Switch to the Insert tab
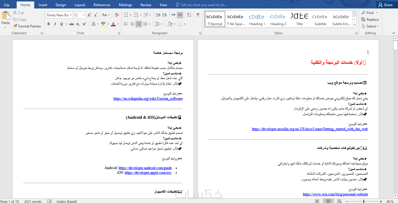Image resolution: width=398 pixels, height=203 pixels. tap(43, 5)
